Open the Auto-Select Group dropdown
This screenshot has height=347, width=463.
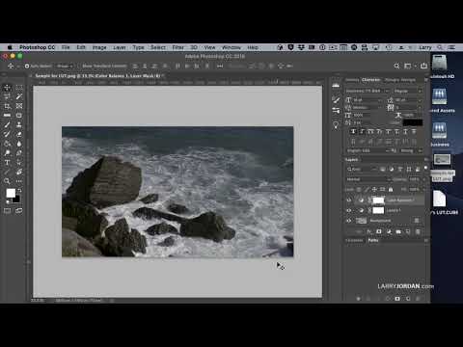point(65,67)
